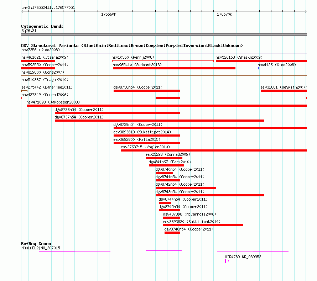Image resolution: width=317 pixels, height=281 pixels.
Task: Click the red bar under nsv526163
Action: click(261, 61)
